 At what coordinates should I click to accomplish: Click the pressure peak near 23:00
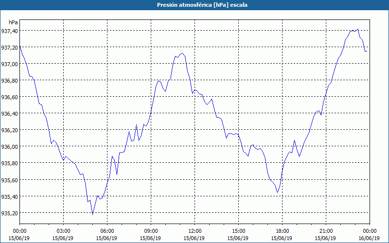point(357,29)
